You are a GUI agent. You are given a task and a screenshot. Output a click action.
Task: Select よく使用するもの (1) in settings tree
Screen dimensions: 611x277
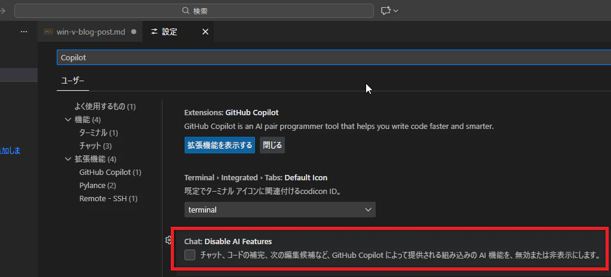(x=105, y=106)
